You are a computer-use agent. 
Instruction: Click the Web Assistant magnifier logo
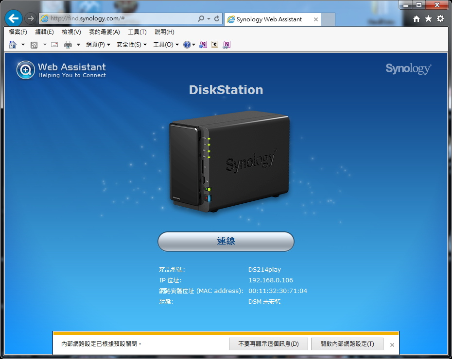coord(26,70)
